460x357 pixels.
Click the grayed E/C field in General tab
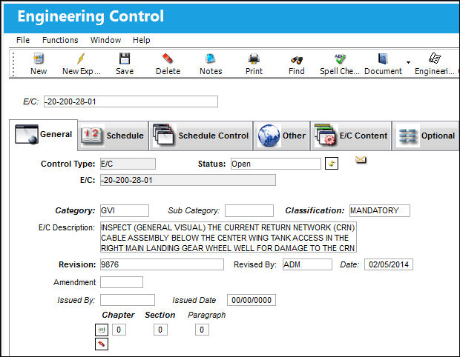point(188,180)
